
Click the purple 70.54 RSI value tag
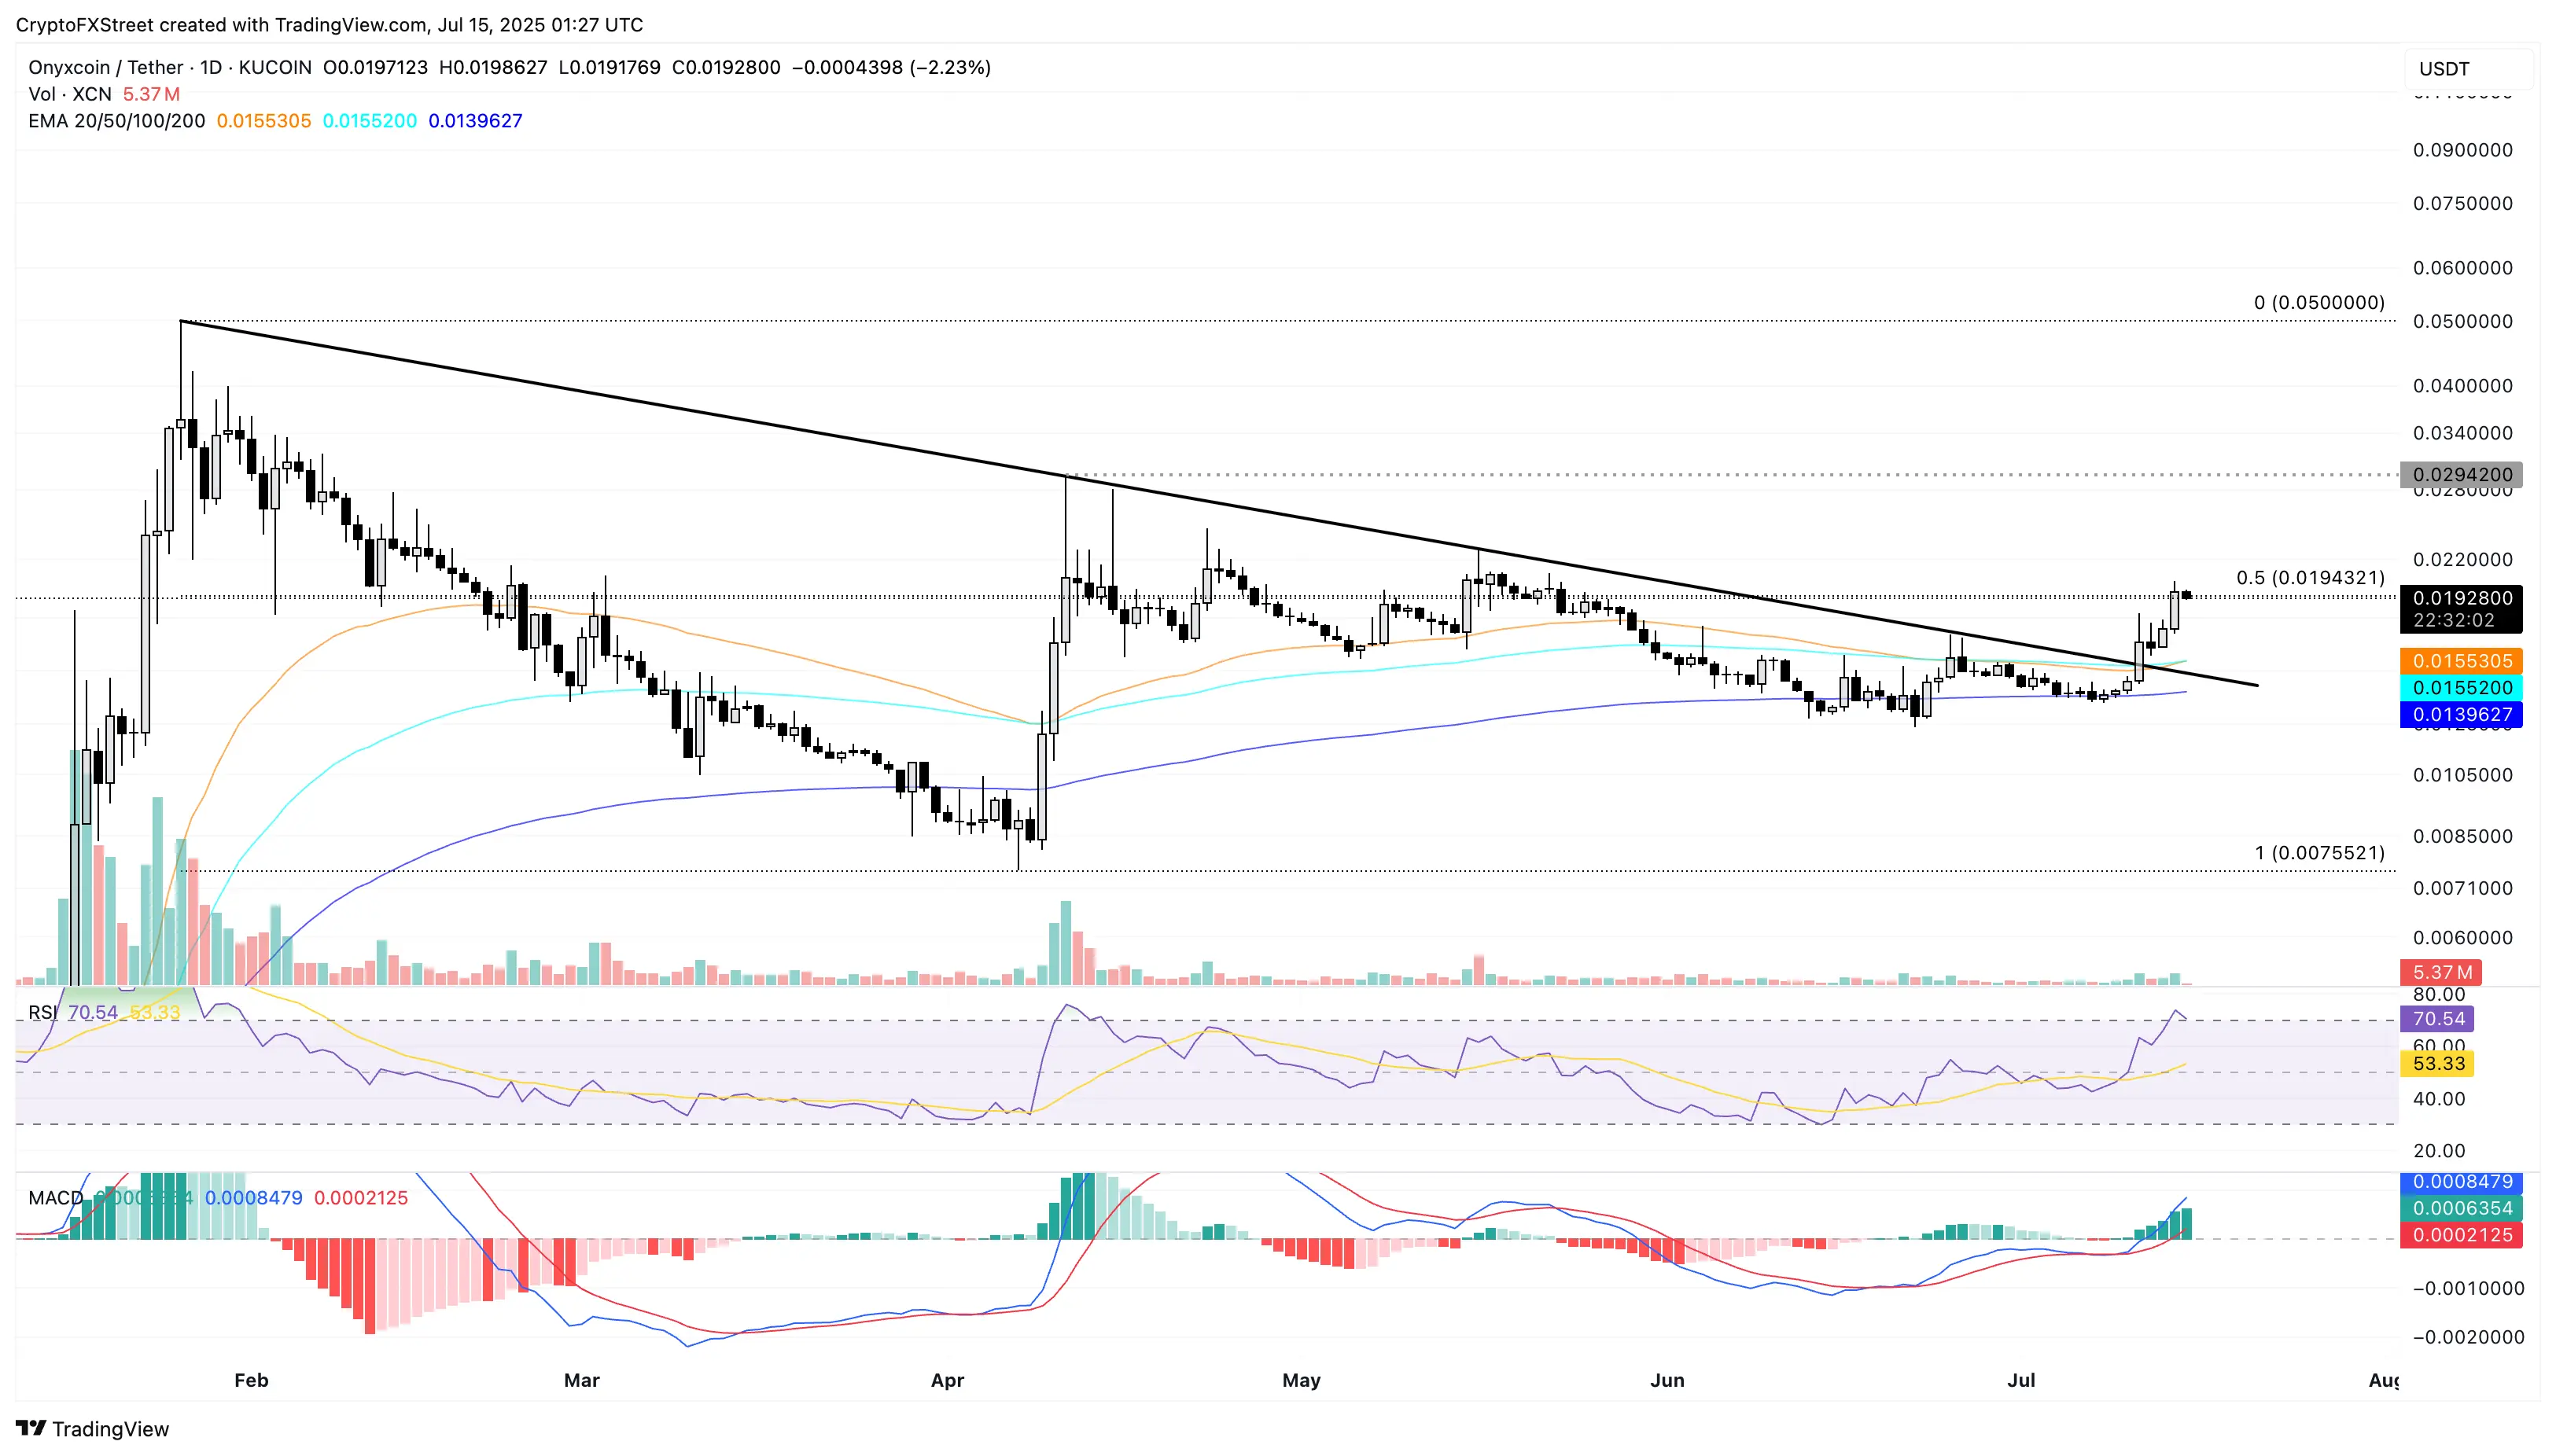click(x=2437, y=1019)
